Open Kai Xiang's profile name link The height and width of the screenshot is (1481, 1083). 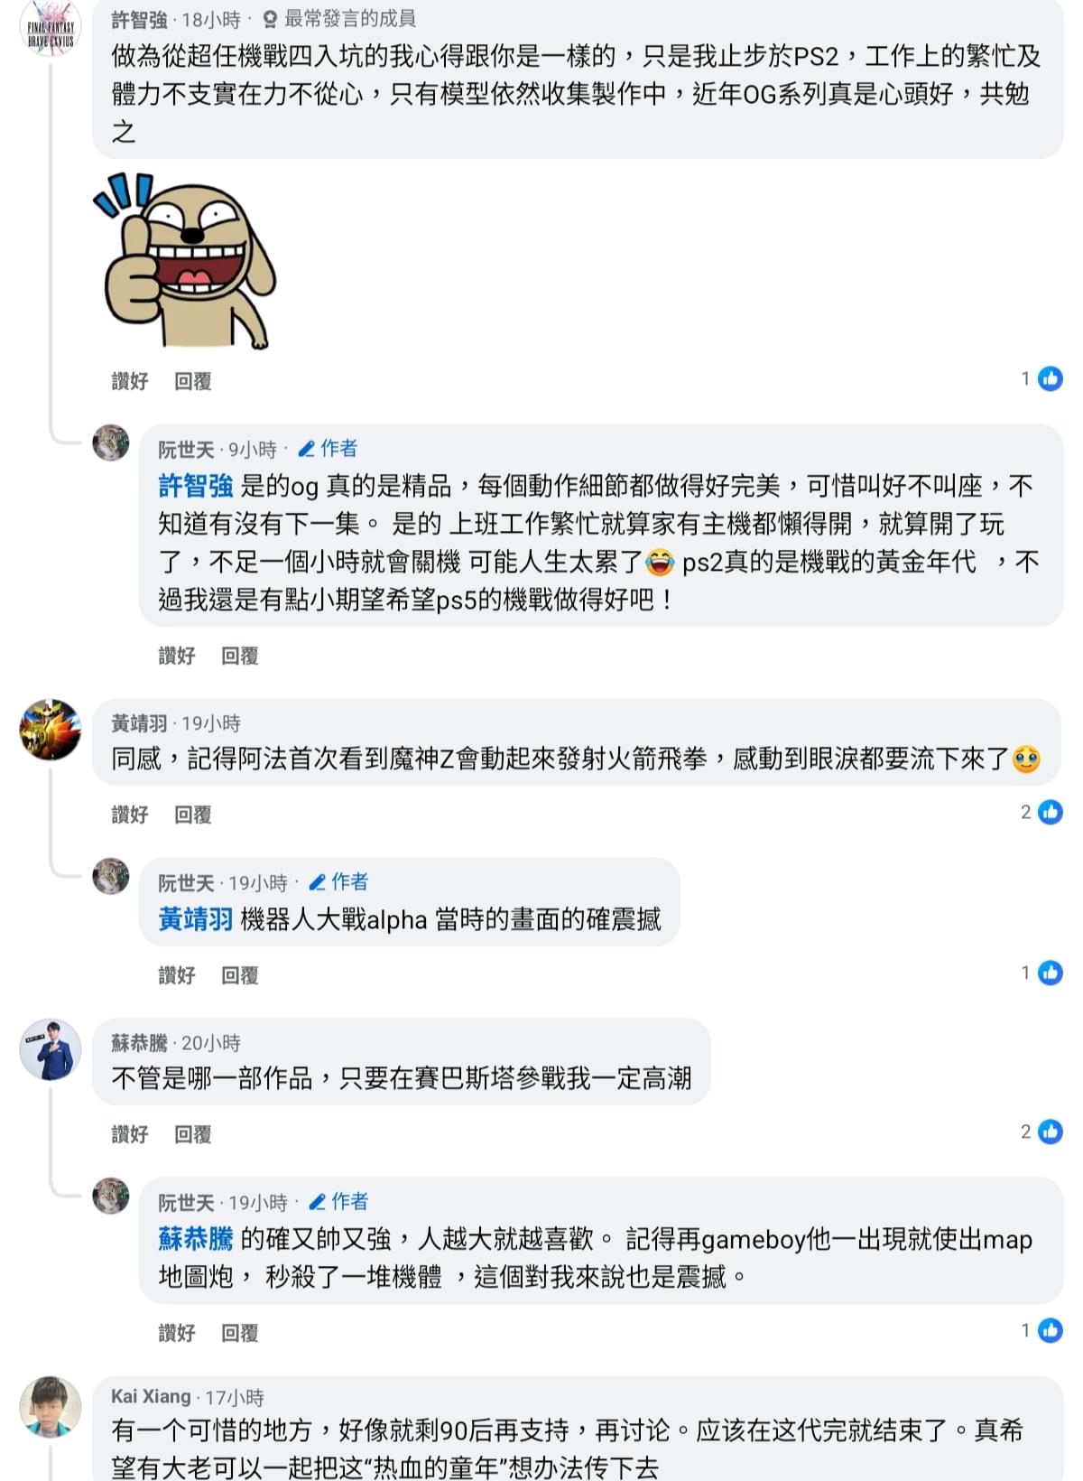(x=151, y=1397)
